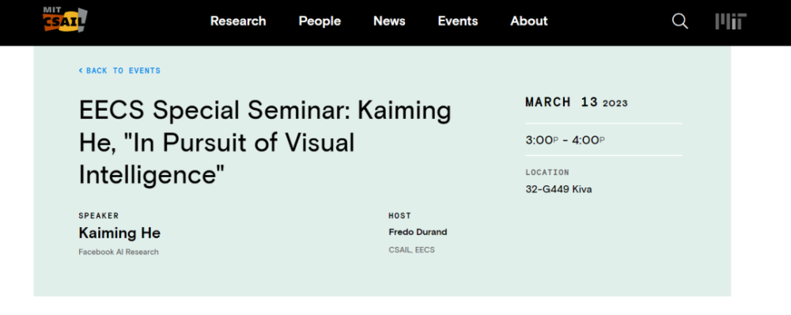
Task: Click location 32-G449 Kiva
Action: click(558, 190)
